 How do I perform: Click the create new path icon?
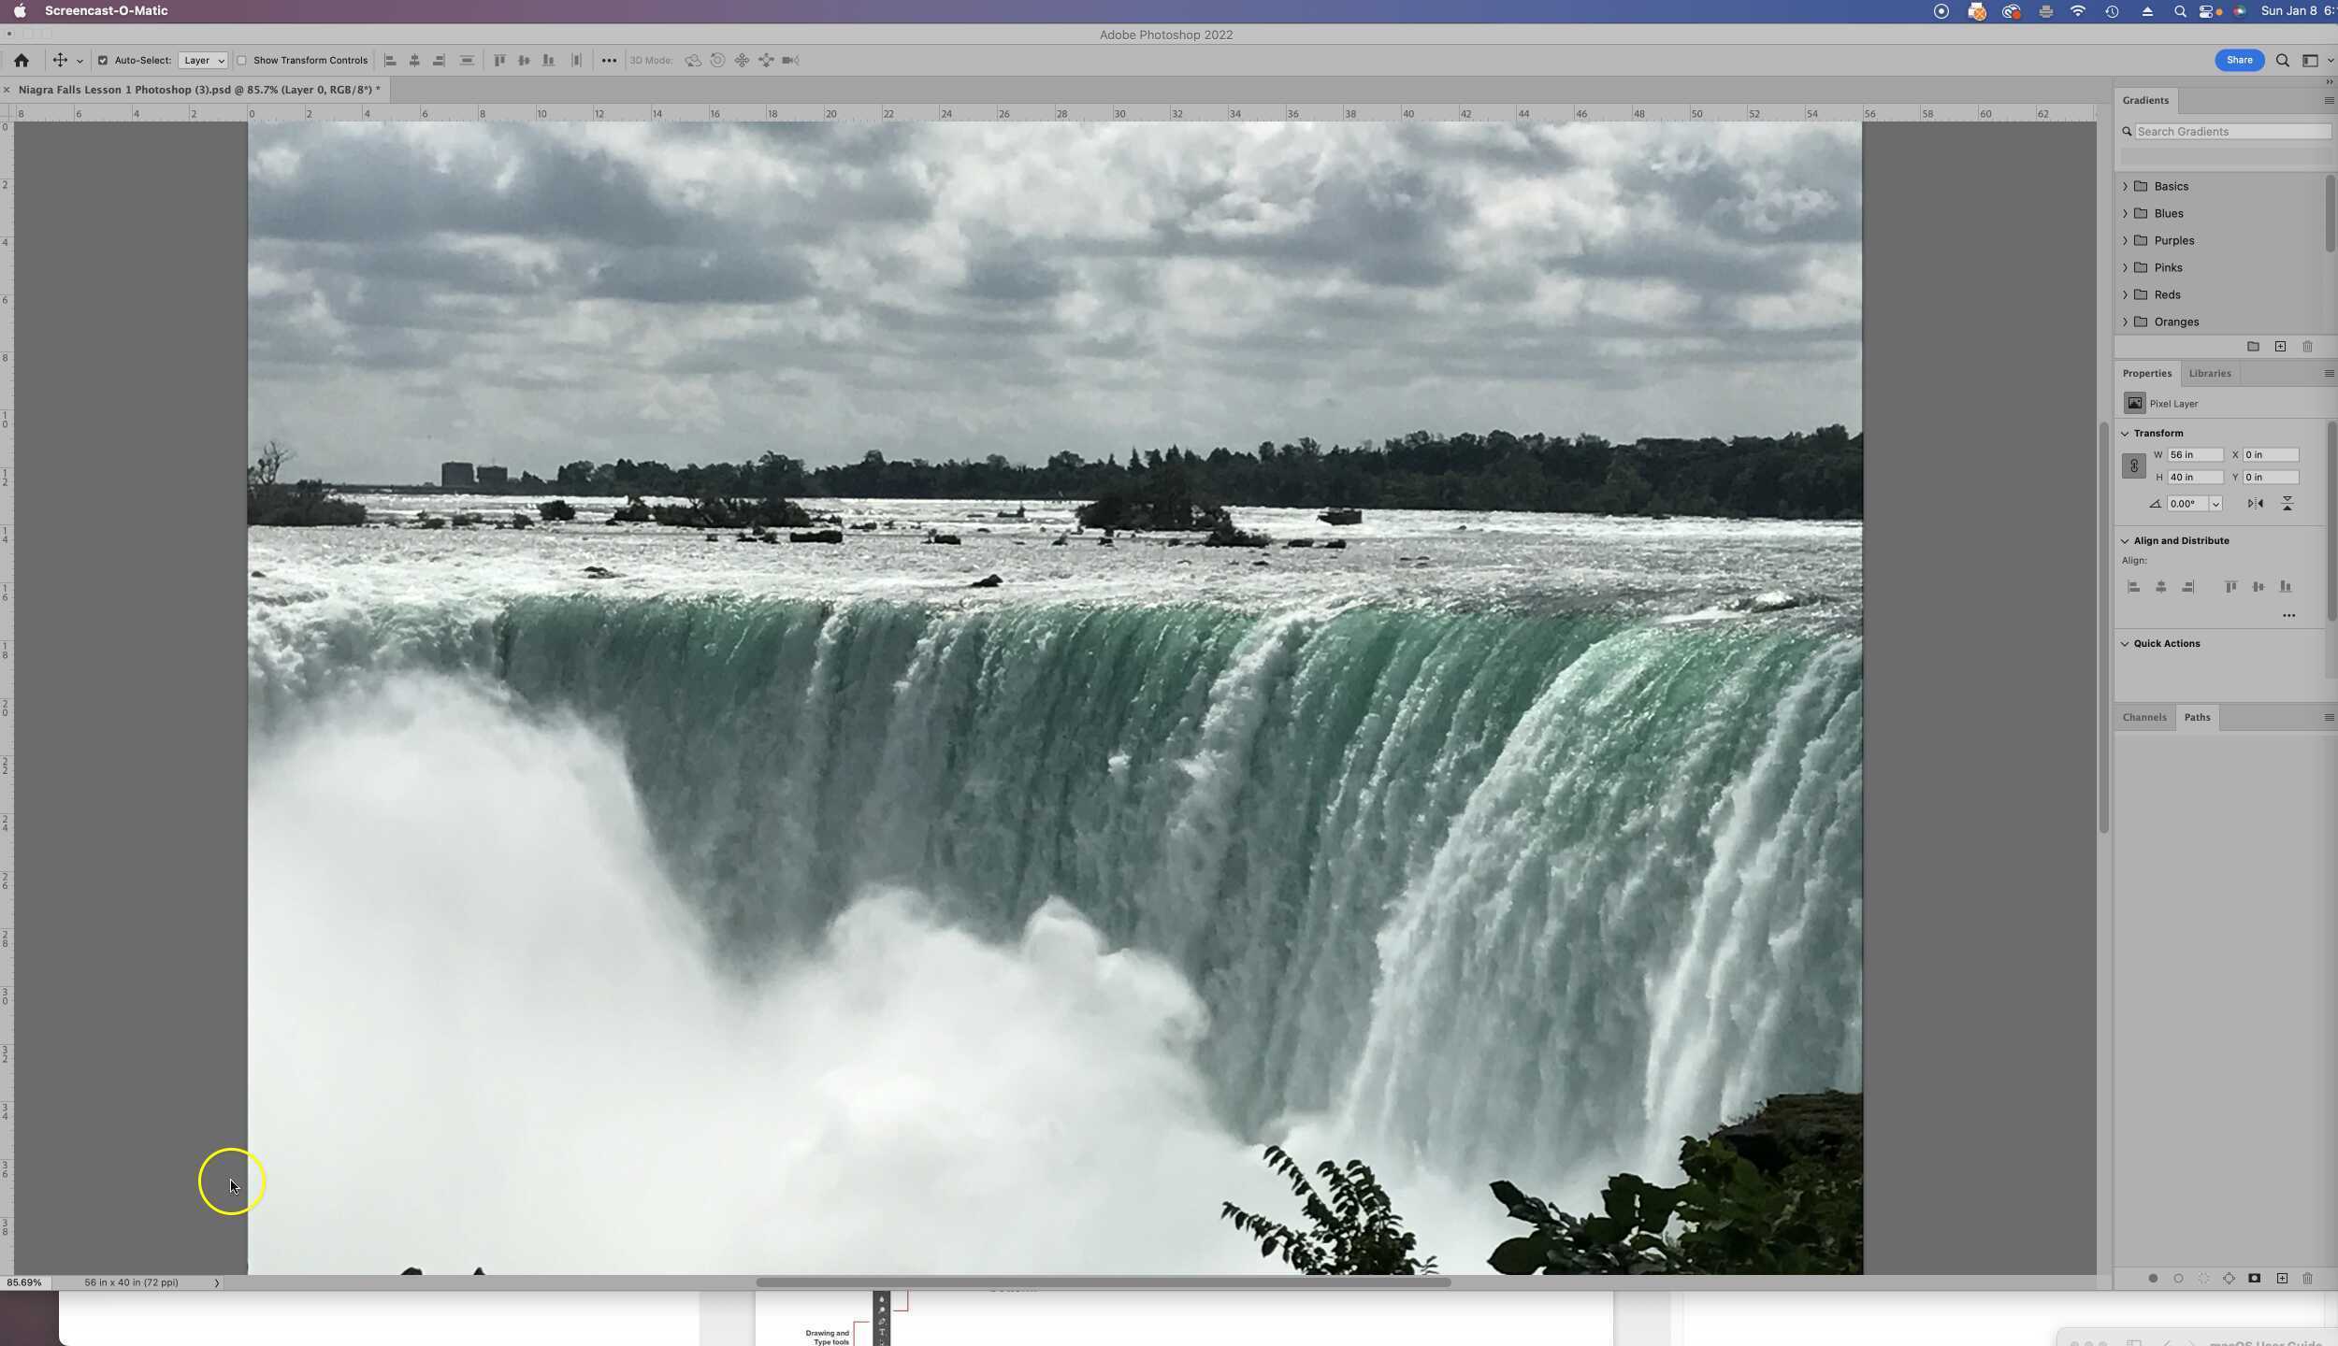tap(2282, 1279)
